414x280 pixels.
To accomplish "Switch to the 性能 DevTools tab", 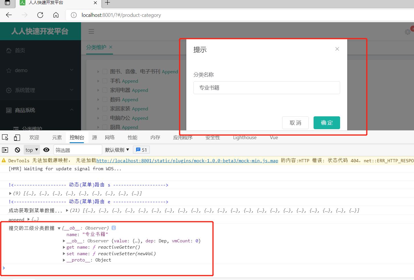I will coord(132,137).
